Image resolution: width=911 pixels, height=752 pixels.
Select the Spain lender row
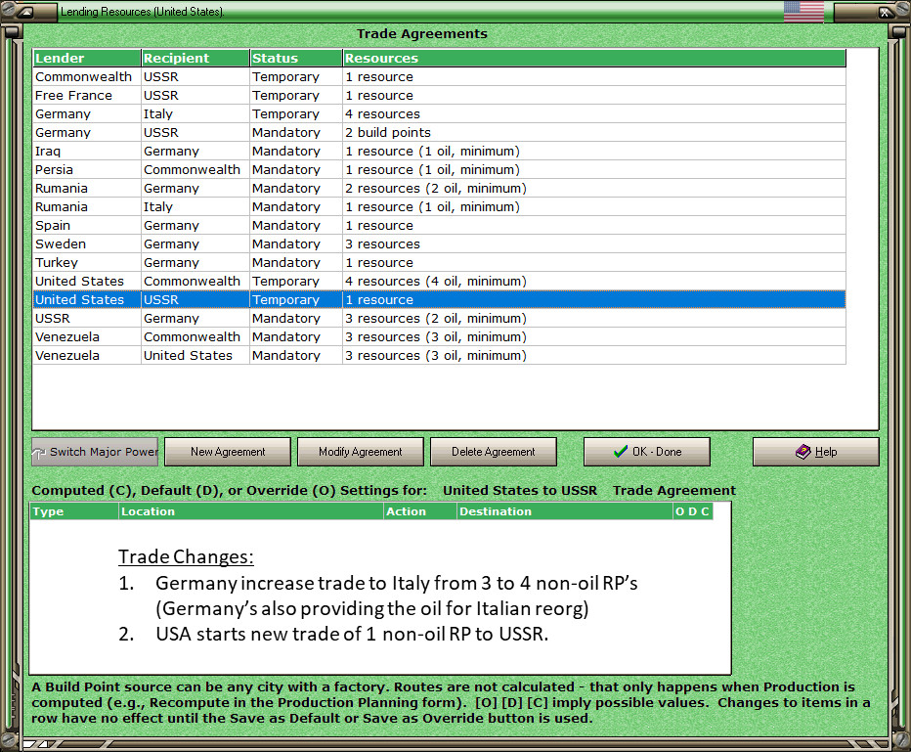439,226
